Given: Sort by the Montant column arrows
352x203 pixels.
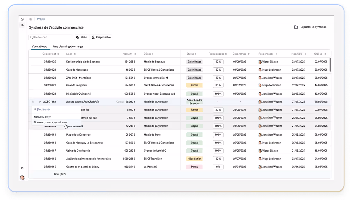Looking at the screenshot, I should coord(135,54).
